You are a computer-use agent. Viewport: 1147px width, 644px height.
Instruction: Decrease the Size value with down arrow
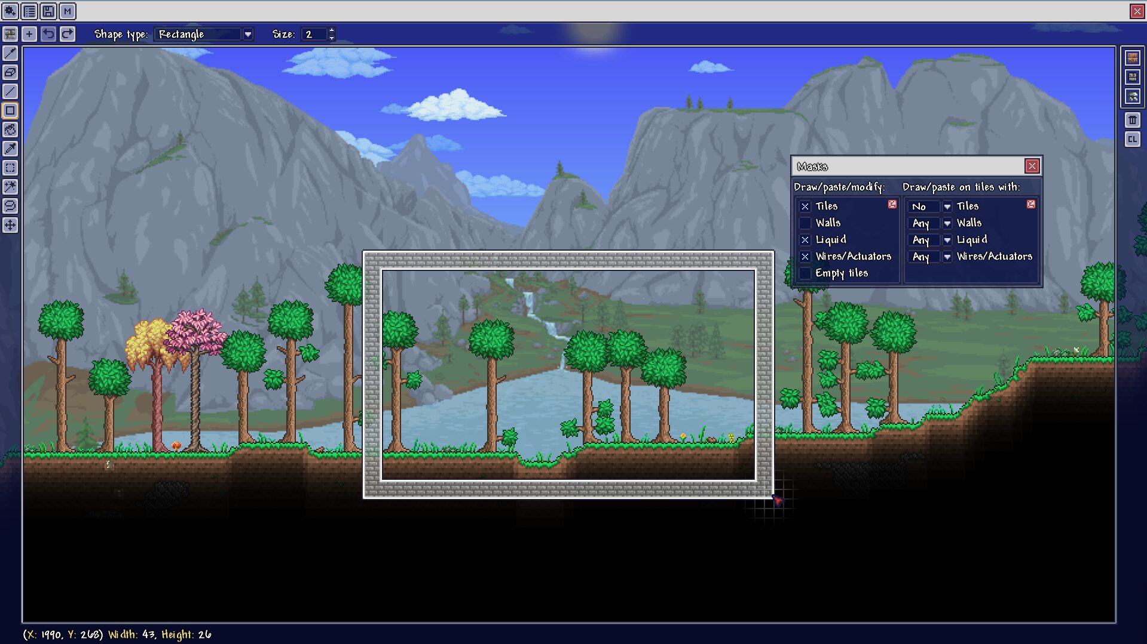332,38
